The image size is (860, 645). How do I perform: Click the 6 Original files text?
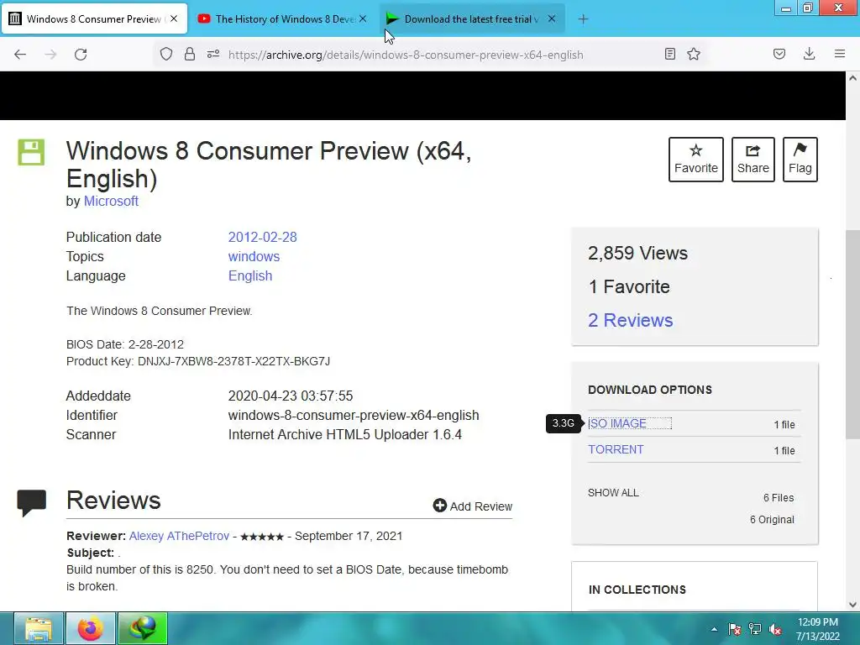[x=772, y=519]
